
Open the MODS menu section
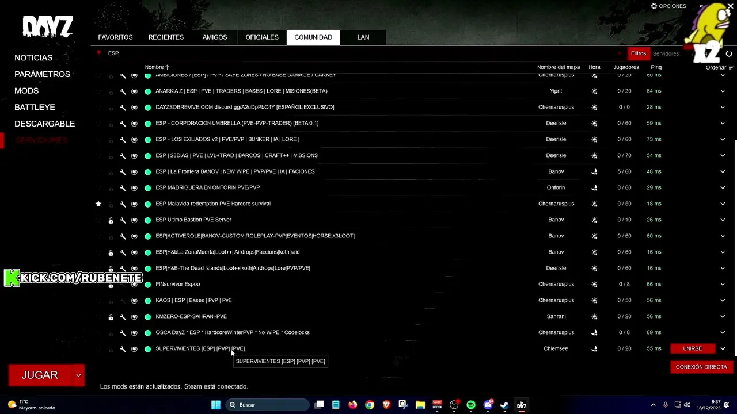[x=26, y=91]
